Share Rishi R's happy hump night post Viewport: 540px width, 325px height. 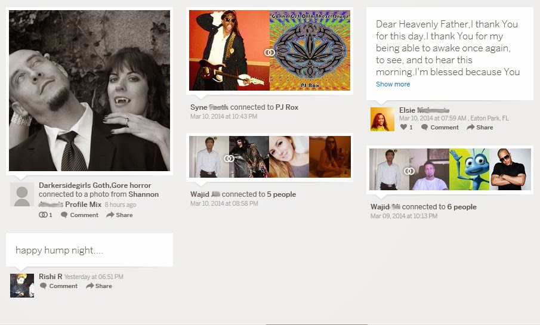click(x=90, y=286)
